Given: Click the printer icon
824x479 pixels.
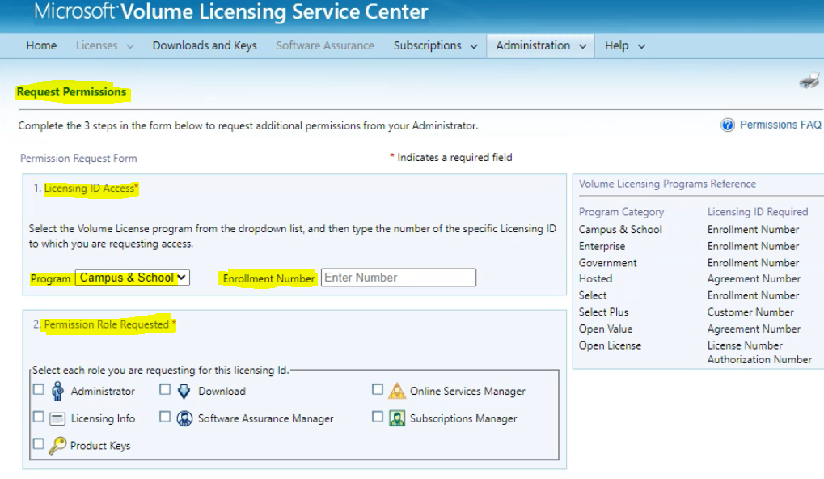Looking at the screenshot, I should [809, 81].
